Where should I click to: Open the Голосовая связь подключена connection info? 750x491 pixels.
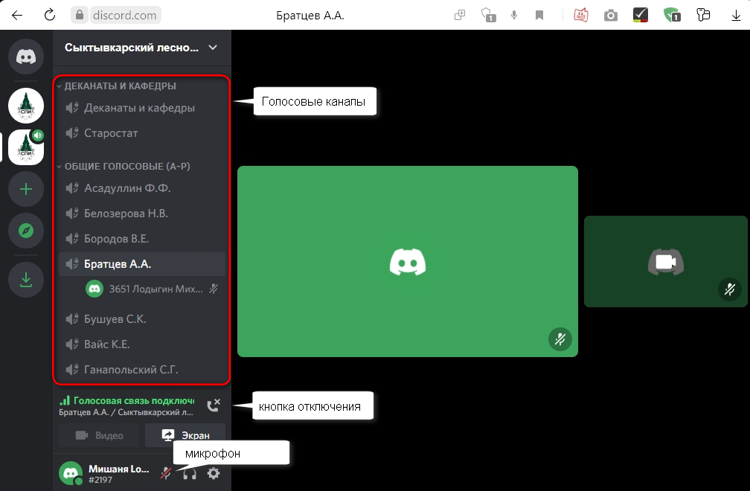click(126, 399)
